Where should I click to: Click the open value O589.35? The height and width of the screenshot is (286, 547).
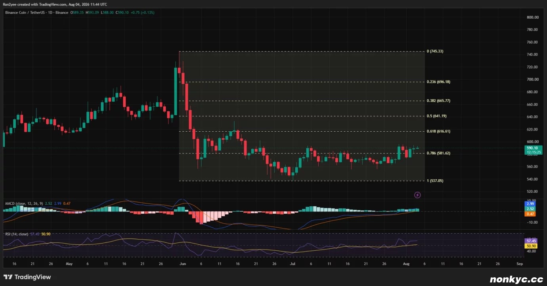pyautogui.click(x=78, y=13)
